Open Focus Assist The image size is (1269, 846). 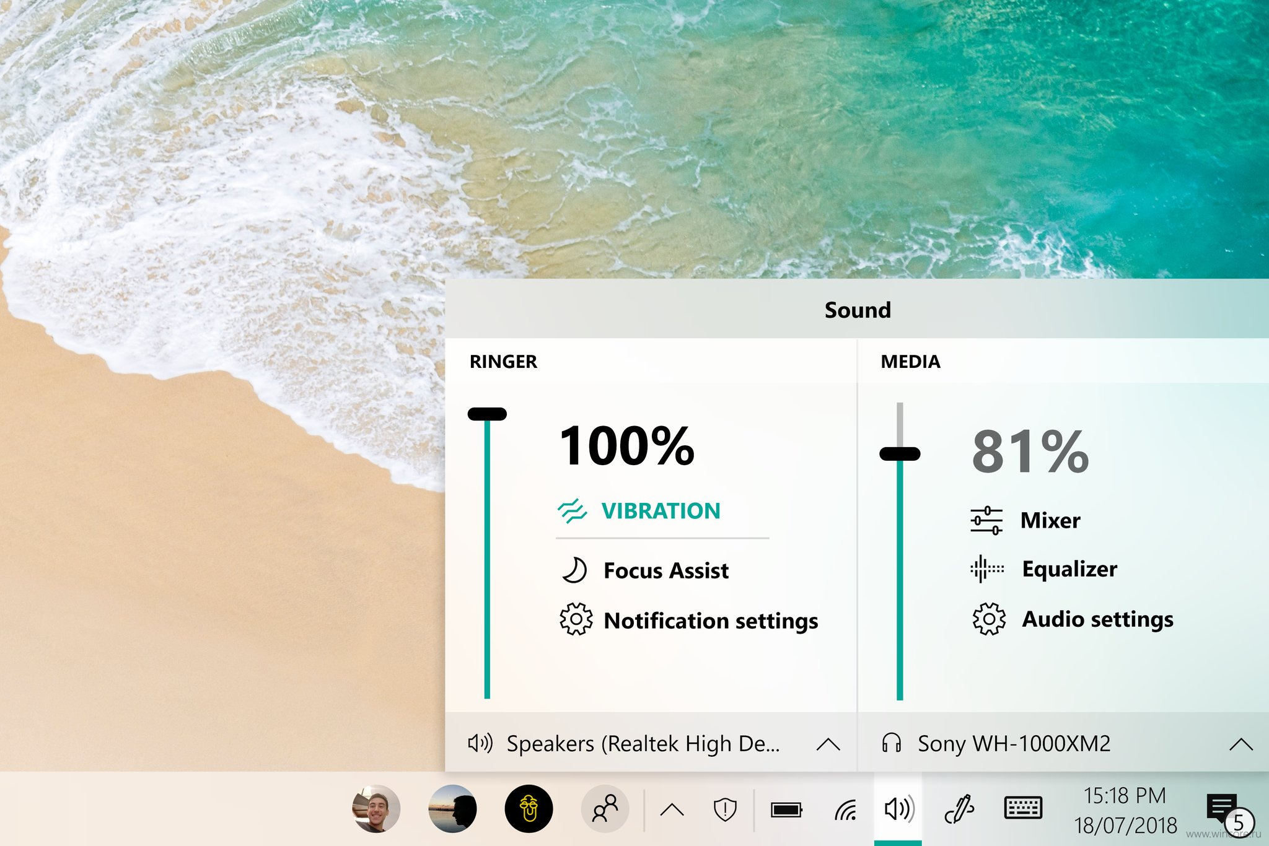coord(666,570)
